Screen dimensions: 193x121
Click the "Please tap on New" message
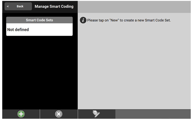129,21
